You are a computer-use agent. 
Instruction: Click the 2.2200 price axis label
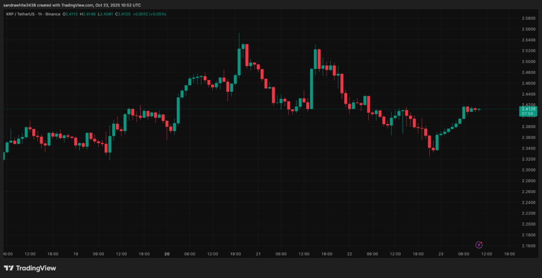[529, 214]
